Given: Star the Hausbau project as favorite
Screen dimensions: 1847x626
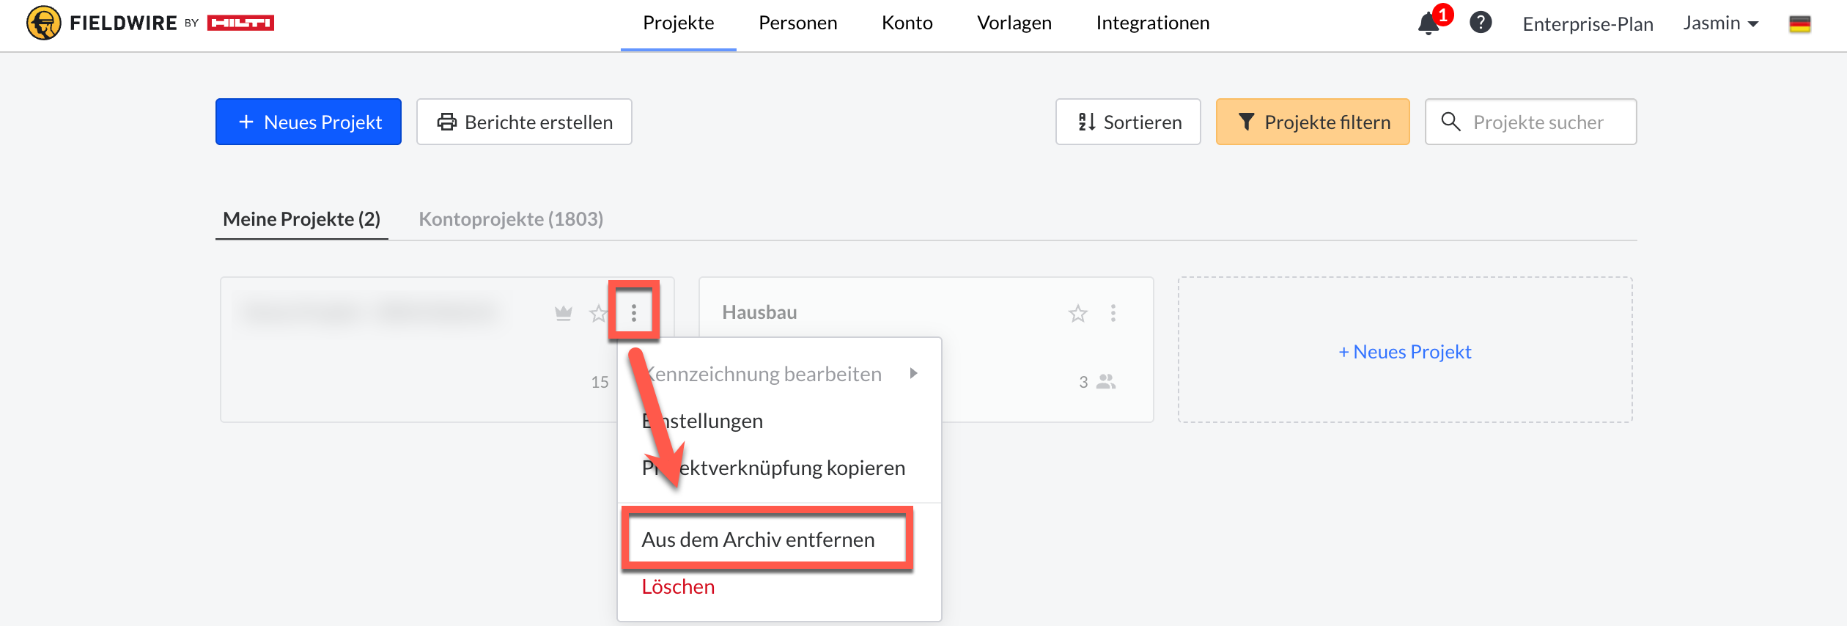Looking at the screenshot, I should 1077,314.
